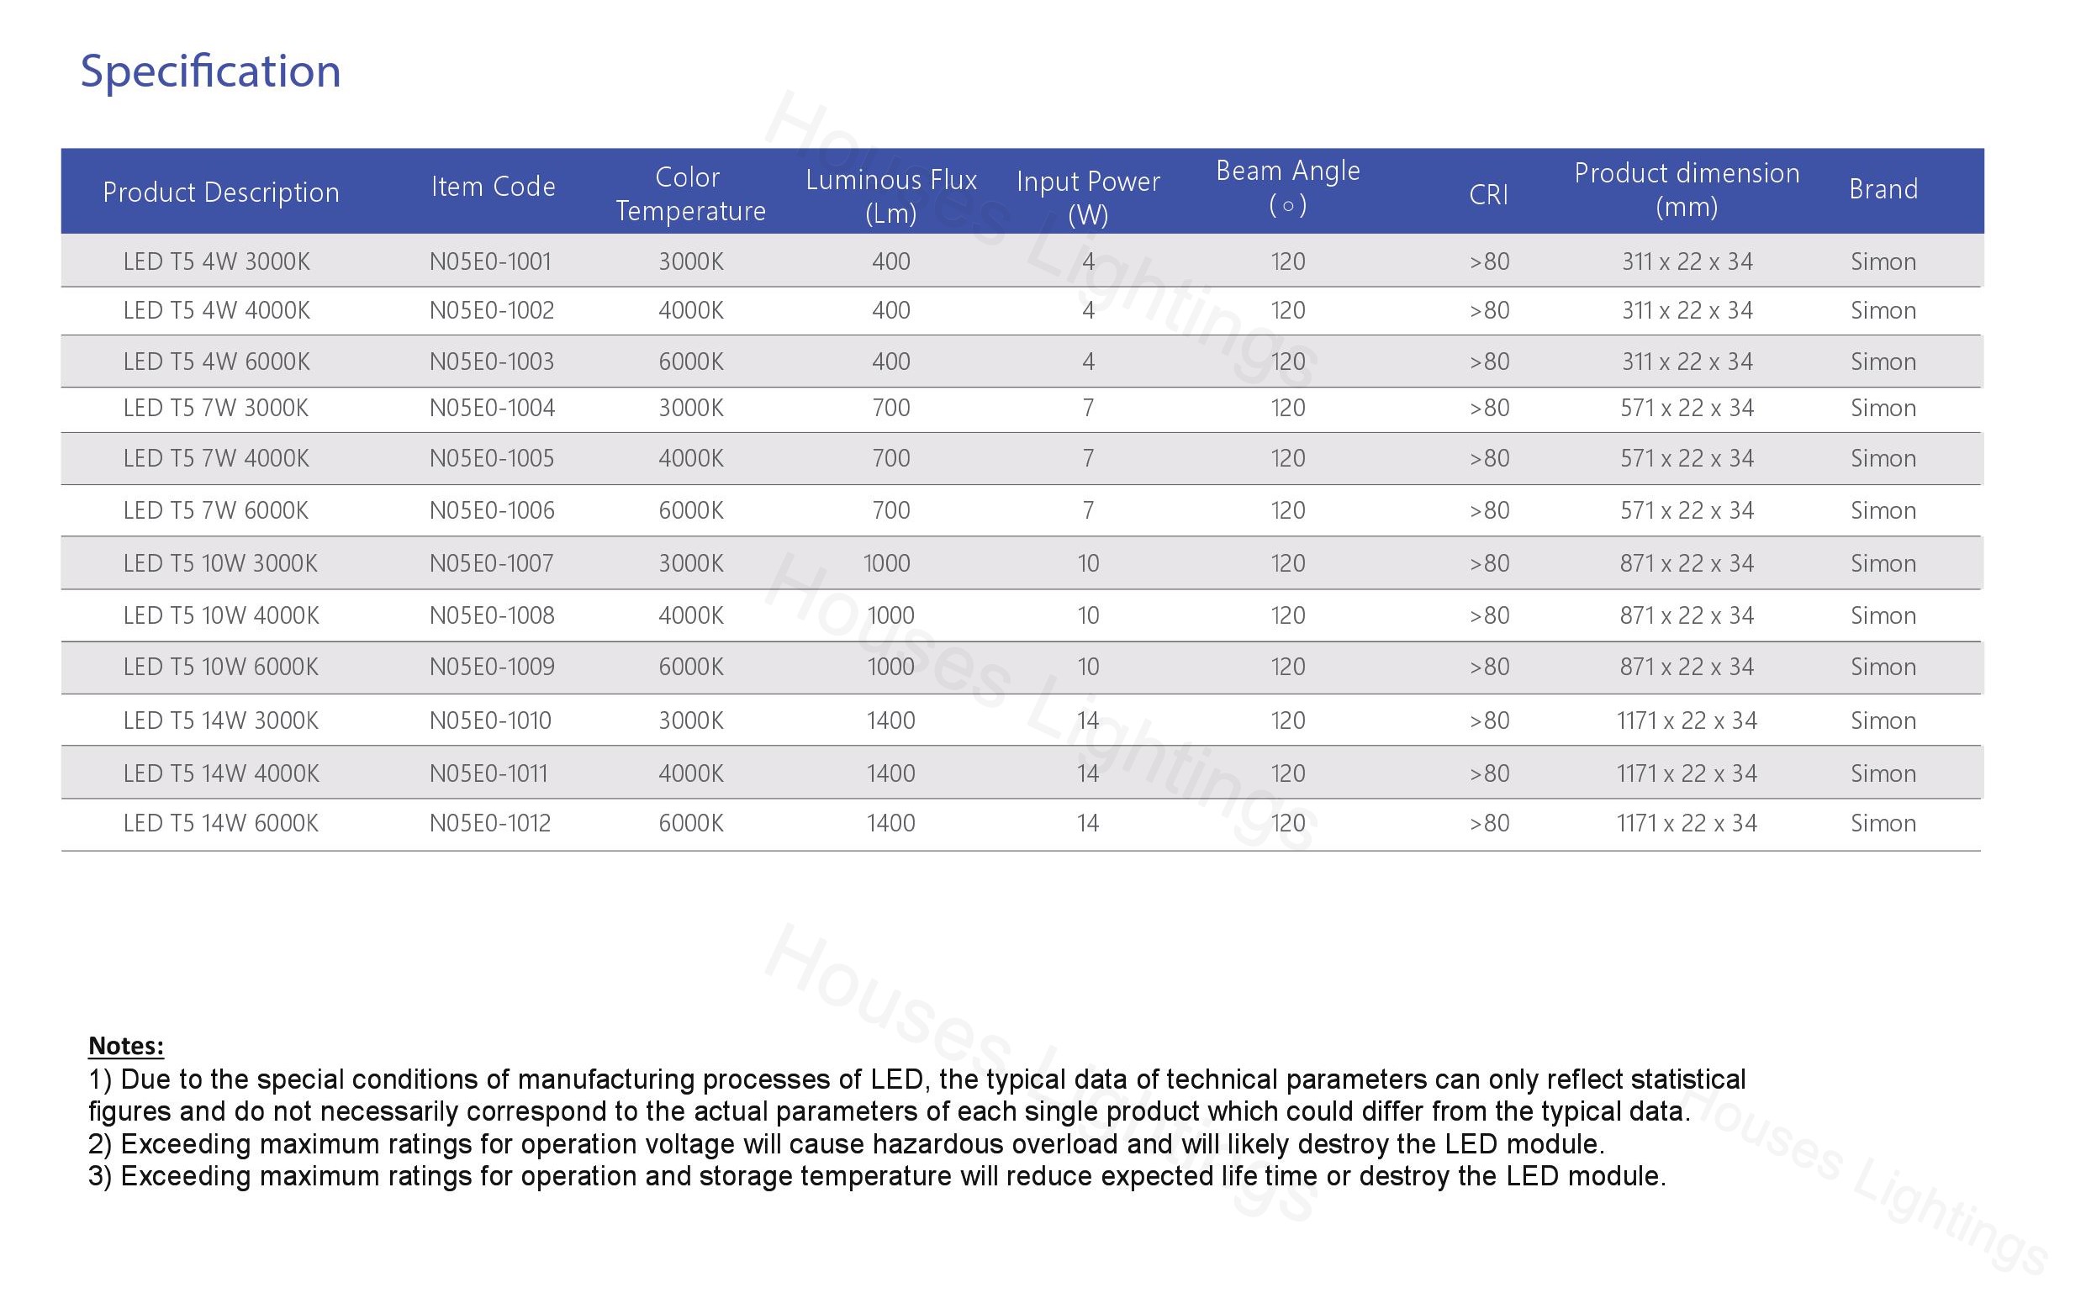Click note 3 about storage temperature
The height and width of the screenshot is (1314, 2086).
pyautogui.click(x=877, y=1176)
